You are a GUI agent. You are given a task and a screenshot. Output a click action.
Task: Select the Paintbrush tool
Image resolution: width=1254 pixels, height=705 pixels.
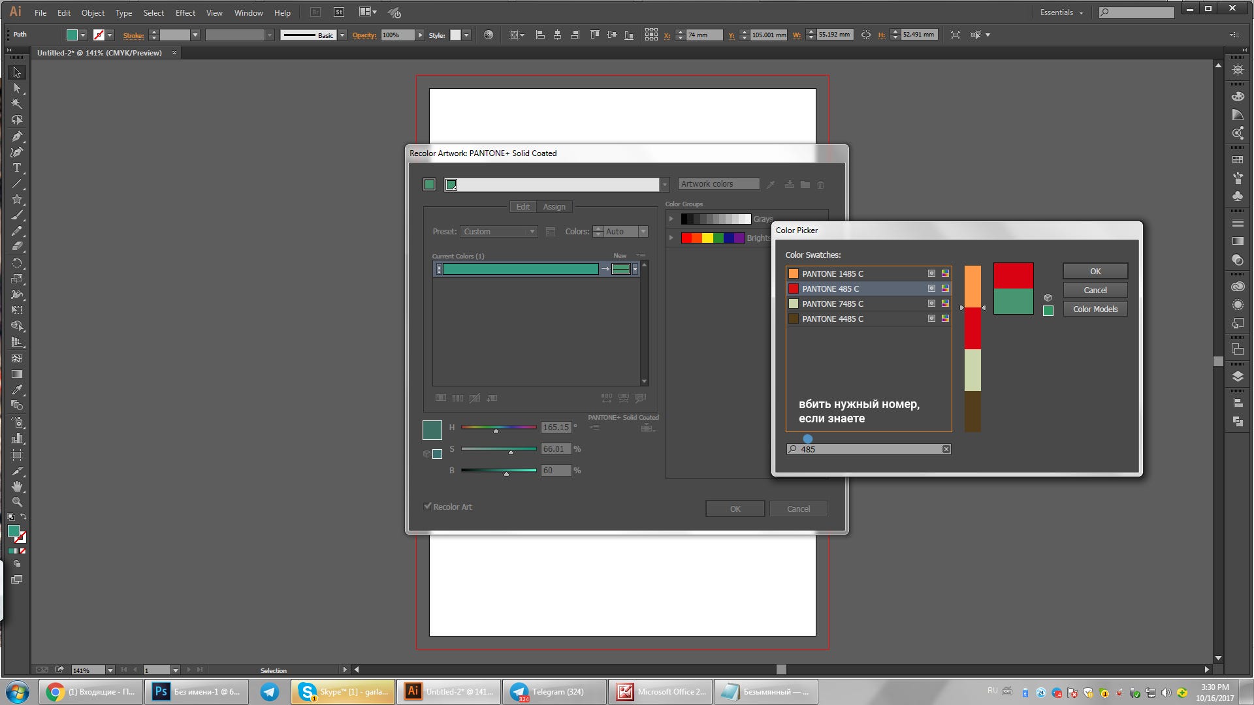point(17,215)
